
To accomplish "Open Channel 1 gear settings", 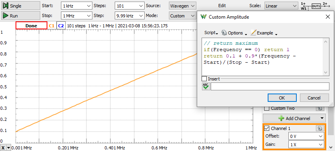I will [320, 128].
